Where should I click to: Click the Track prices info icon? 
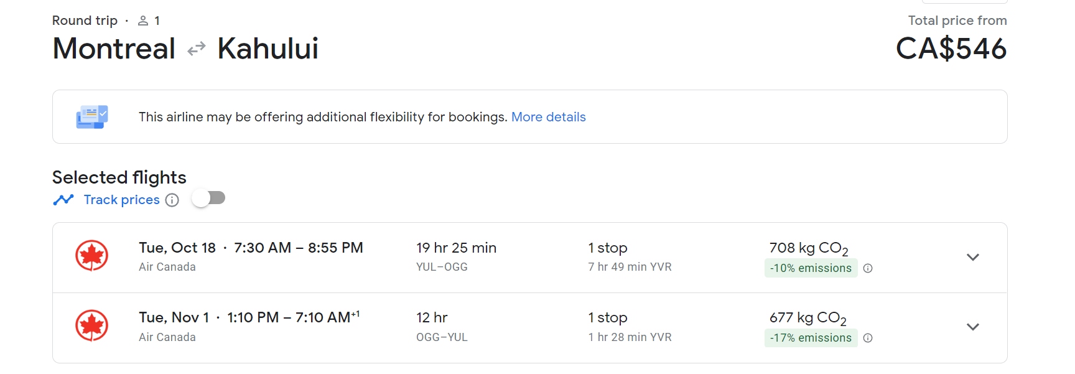click(172, 200)
